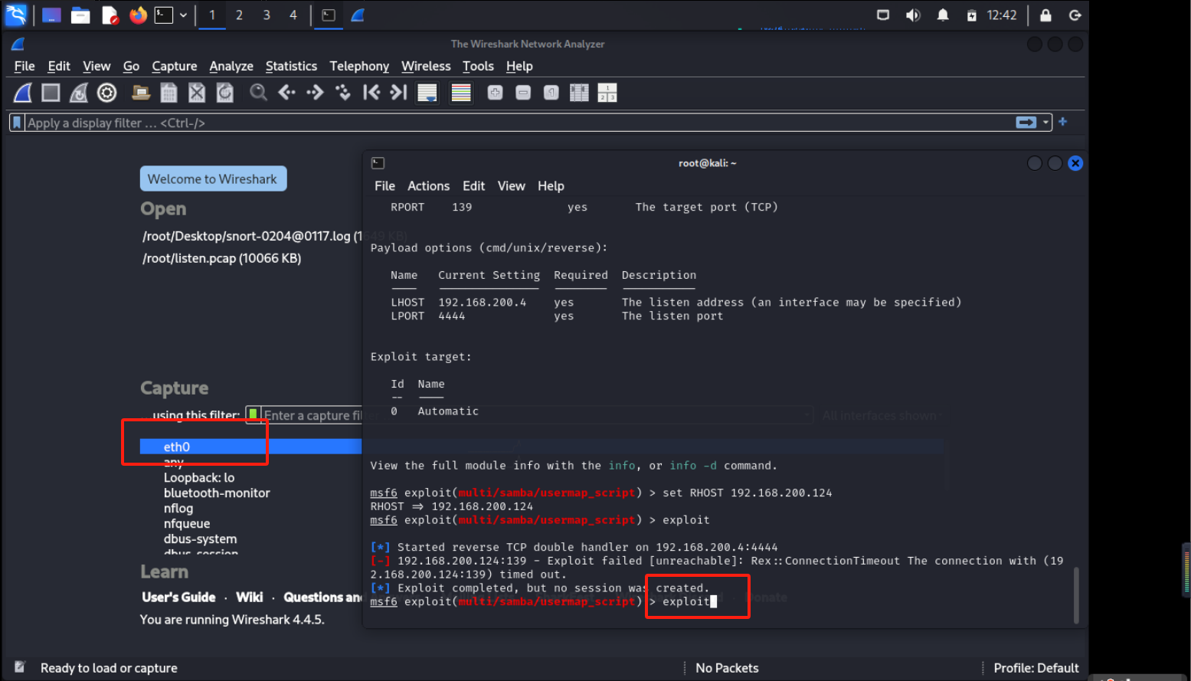Go forward in packet history arrow

tap(315, 93)
